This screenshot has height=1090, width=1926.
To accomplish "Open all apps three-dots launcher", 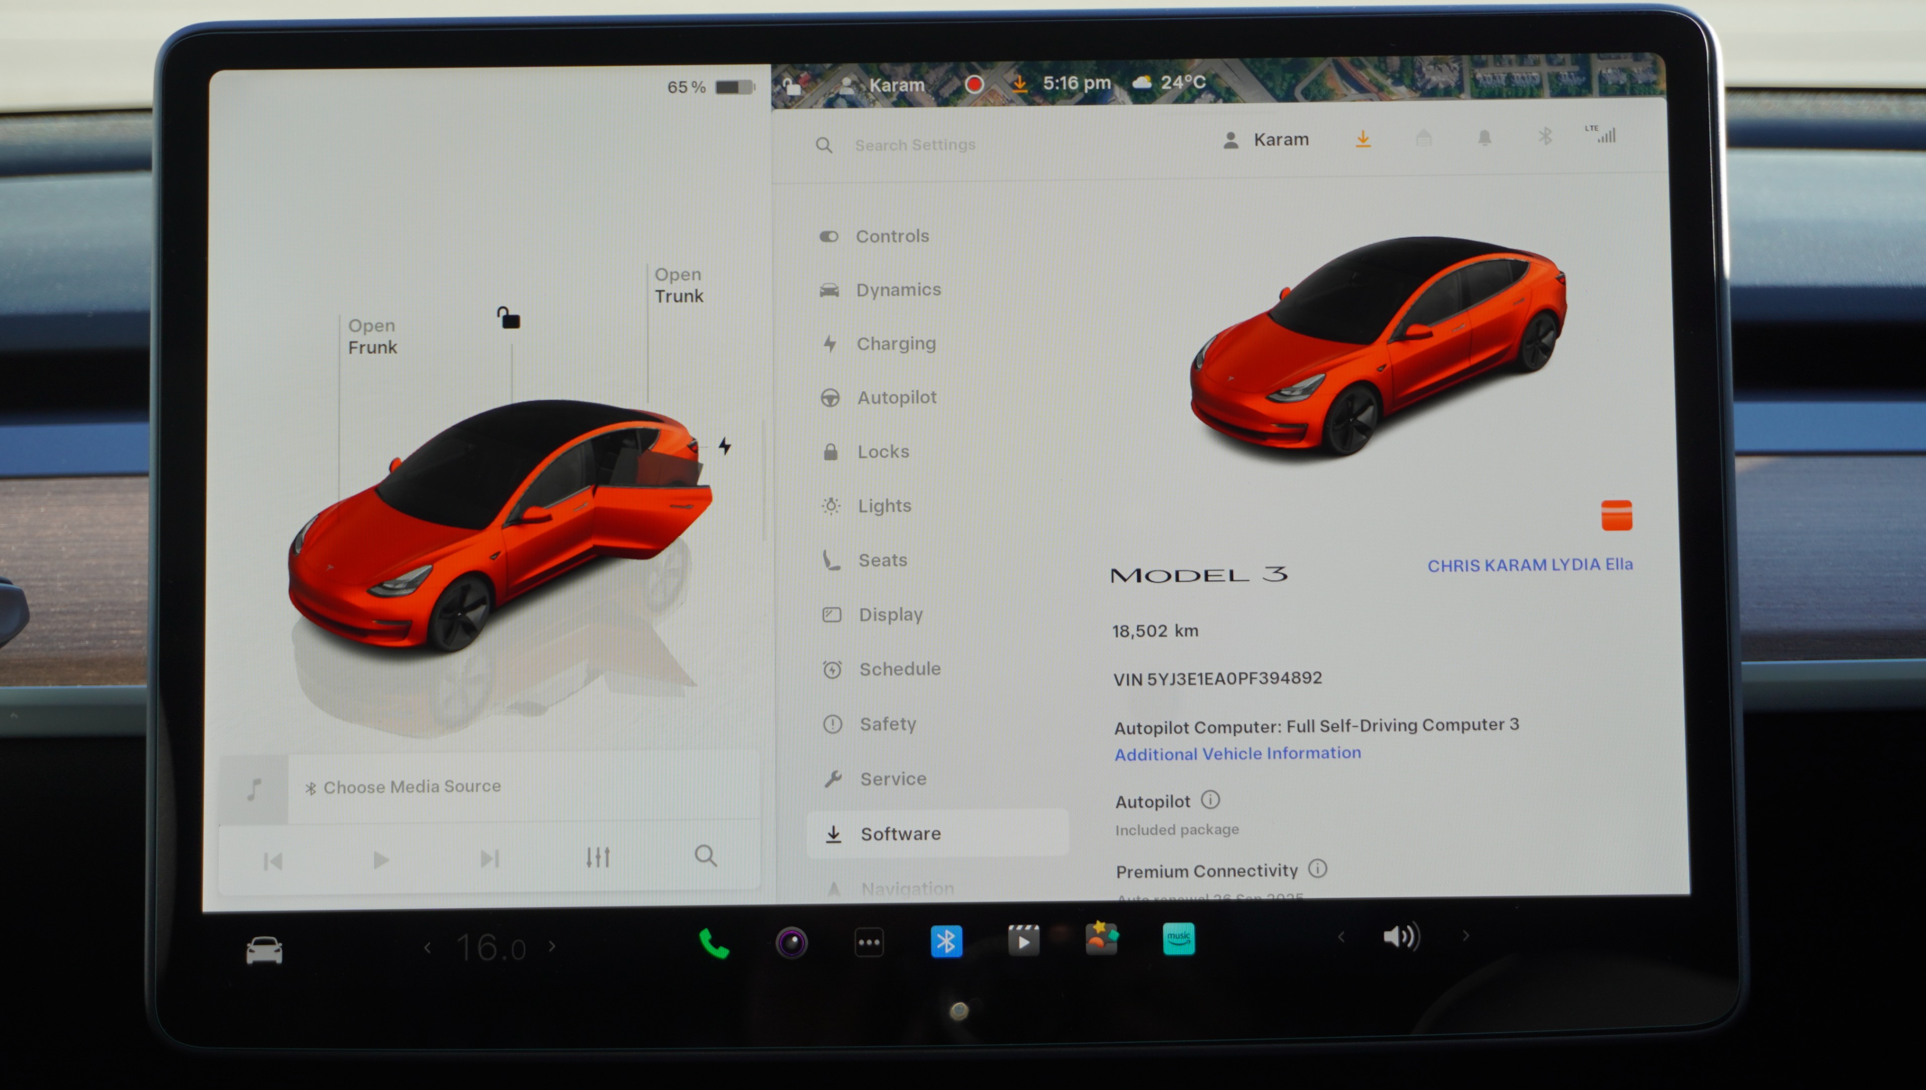I will [x=869, y=943].
